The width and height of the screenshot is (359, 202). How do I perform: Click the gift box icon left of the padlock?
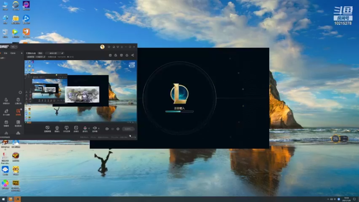click(x=110, y=55)
